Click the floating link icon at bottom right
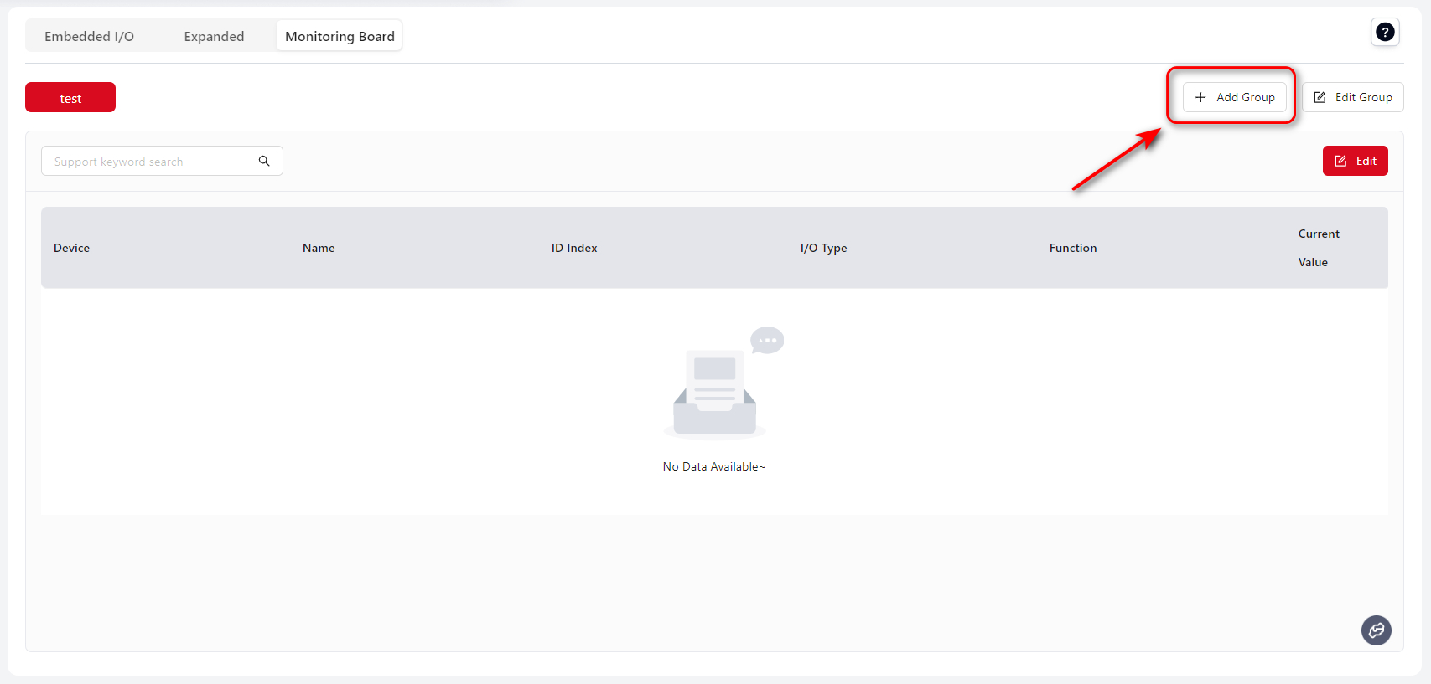The width and height of the screenshot is (1431, 684). [x=1376, y=630]
